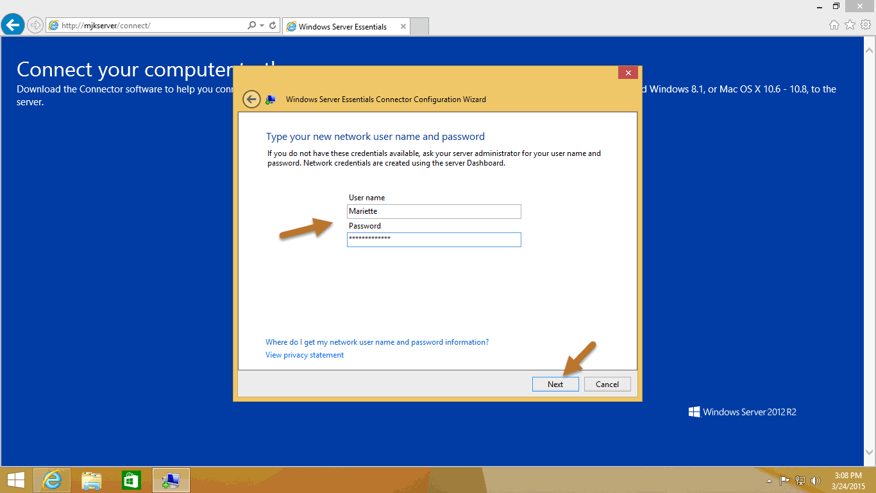Click the page scrollbar up arrow
Viewport: 876px width, 493px height.
tap(870, 49)
